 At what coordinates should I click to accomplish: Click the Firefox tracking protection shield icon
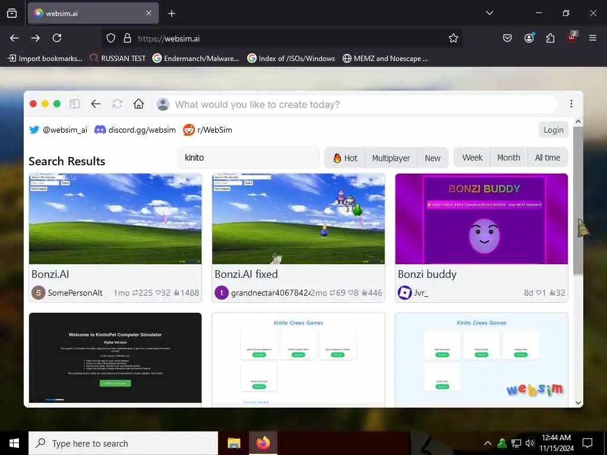[111, 38]
